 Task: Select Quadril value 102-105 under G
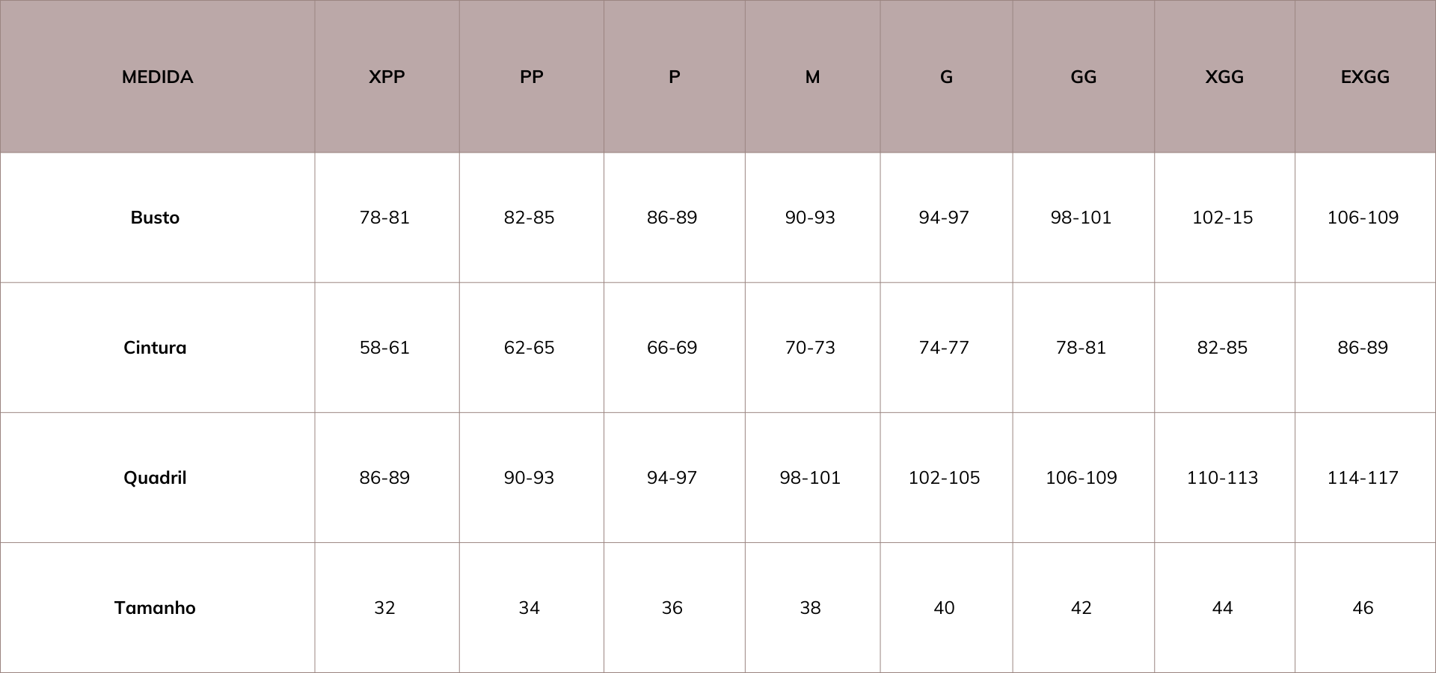(944, 478)
